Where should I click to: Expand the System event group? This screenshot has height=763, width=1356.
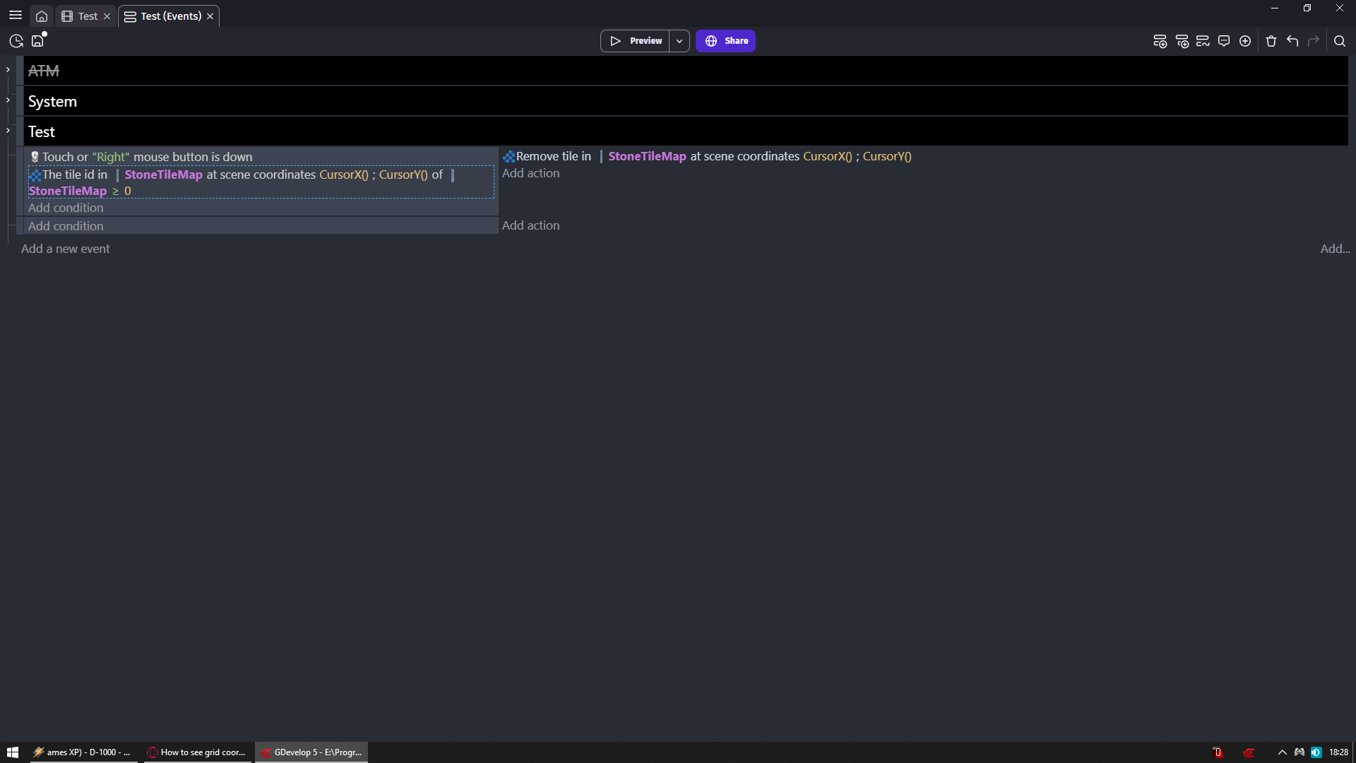[8, 100]
